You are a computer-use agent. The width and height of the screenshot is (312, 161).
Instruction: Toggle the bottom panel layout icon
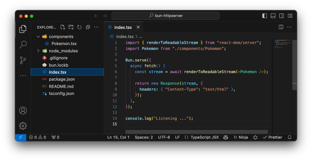pos(273,16)
